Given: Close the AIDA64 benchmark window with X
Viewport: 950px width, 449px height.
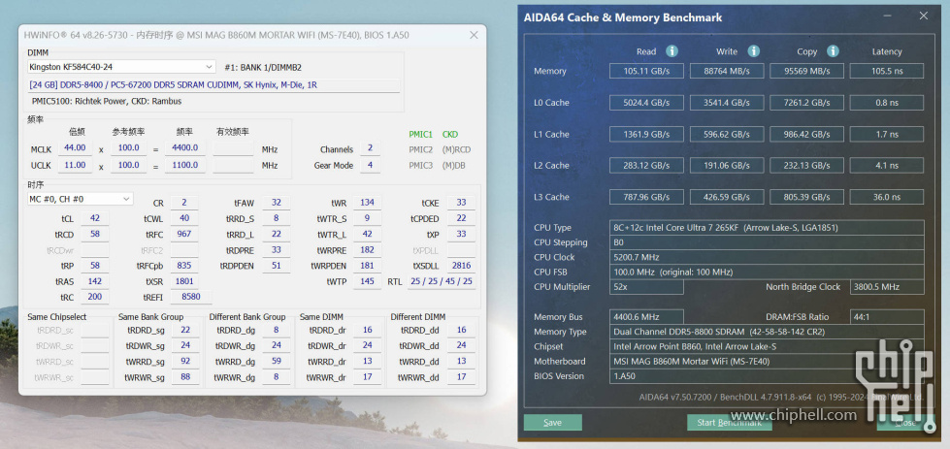Looking at the screenshot, I should 924,16.
